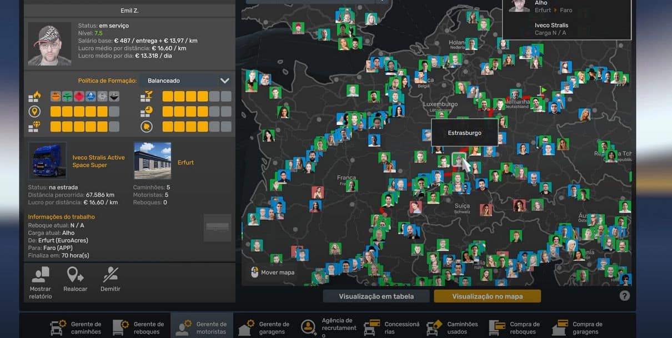Open Agência de recrutamento
Viewport: 672px width, 338px height.
(x=330, y=327)
